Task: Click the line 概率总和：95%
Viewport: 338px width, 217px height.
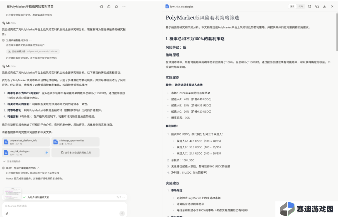Action: pos(181,118)
